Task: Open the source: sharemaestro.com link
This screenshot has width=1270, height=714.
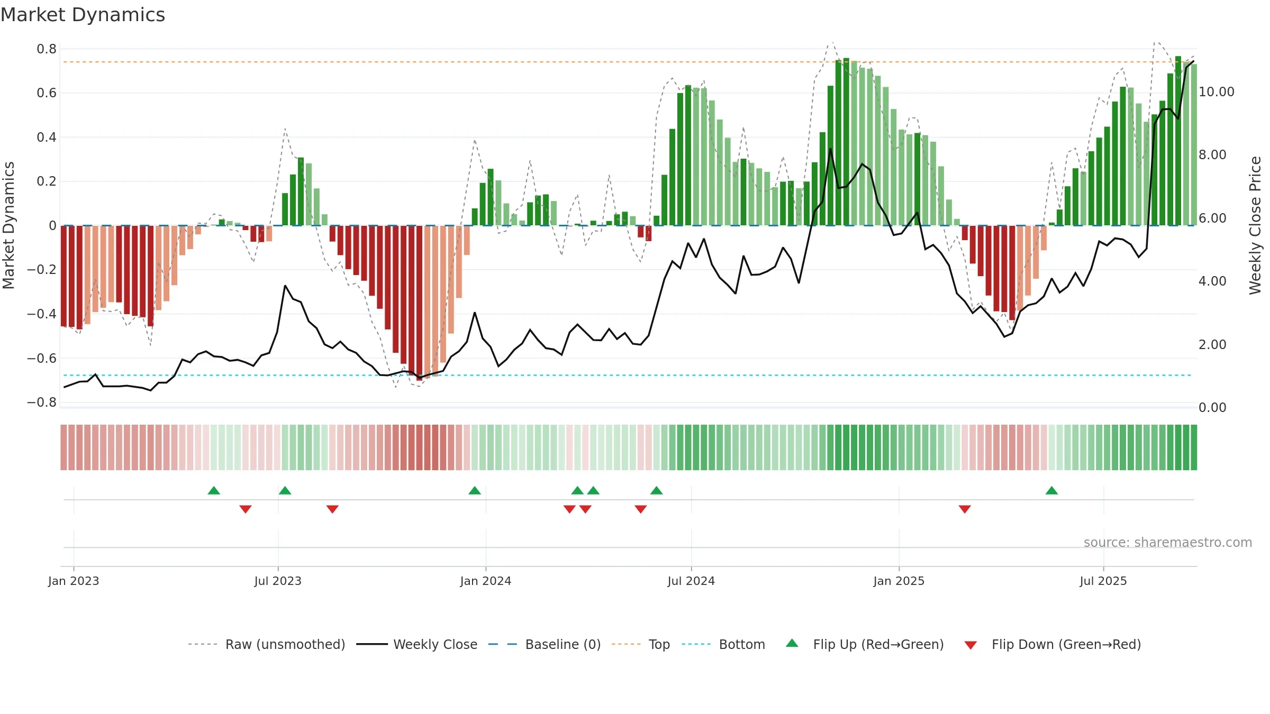Action: click(1168, 542)
